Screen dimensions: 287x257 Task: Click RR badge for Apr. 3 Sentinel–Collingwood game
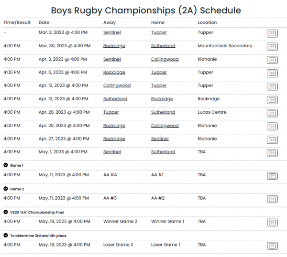coord(272,60)
